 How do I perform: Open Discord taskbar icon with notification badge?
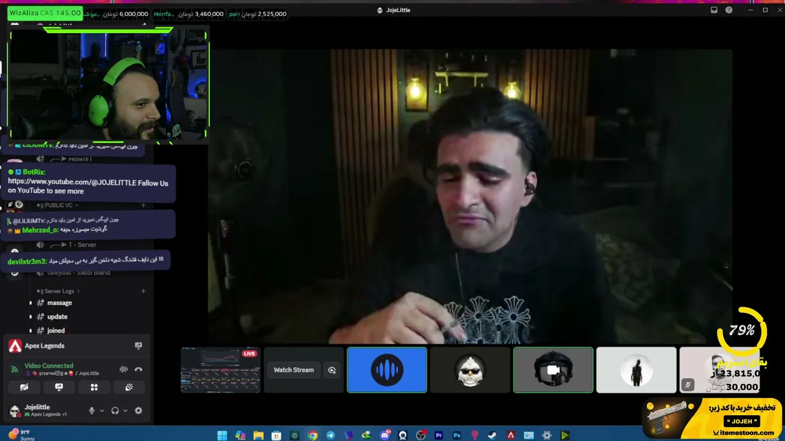(x=385, y=435)
